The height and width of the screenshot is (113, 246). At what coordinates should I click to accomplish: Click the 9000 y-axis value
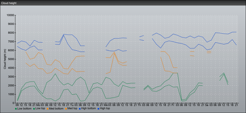(11, 24)
